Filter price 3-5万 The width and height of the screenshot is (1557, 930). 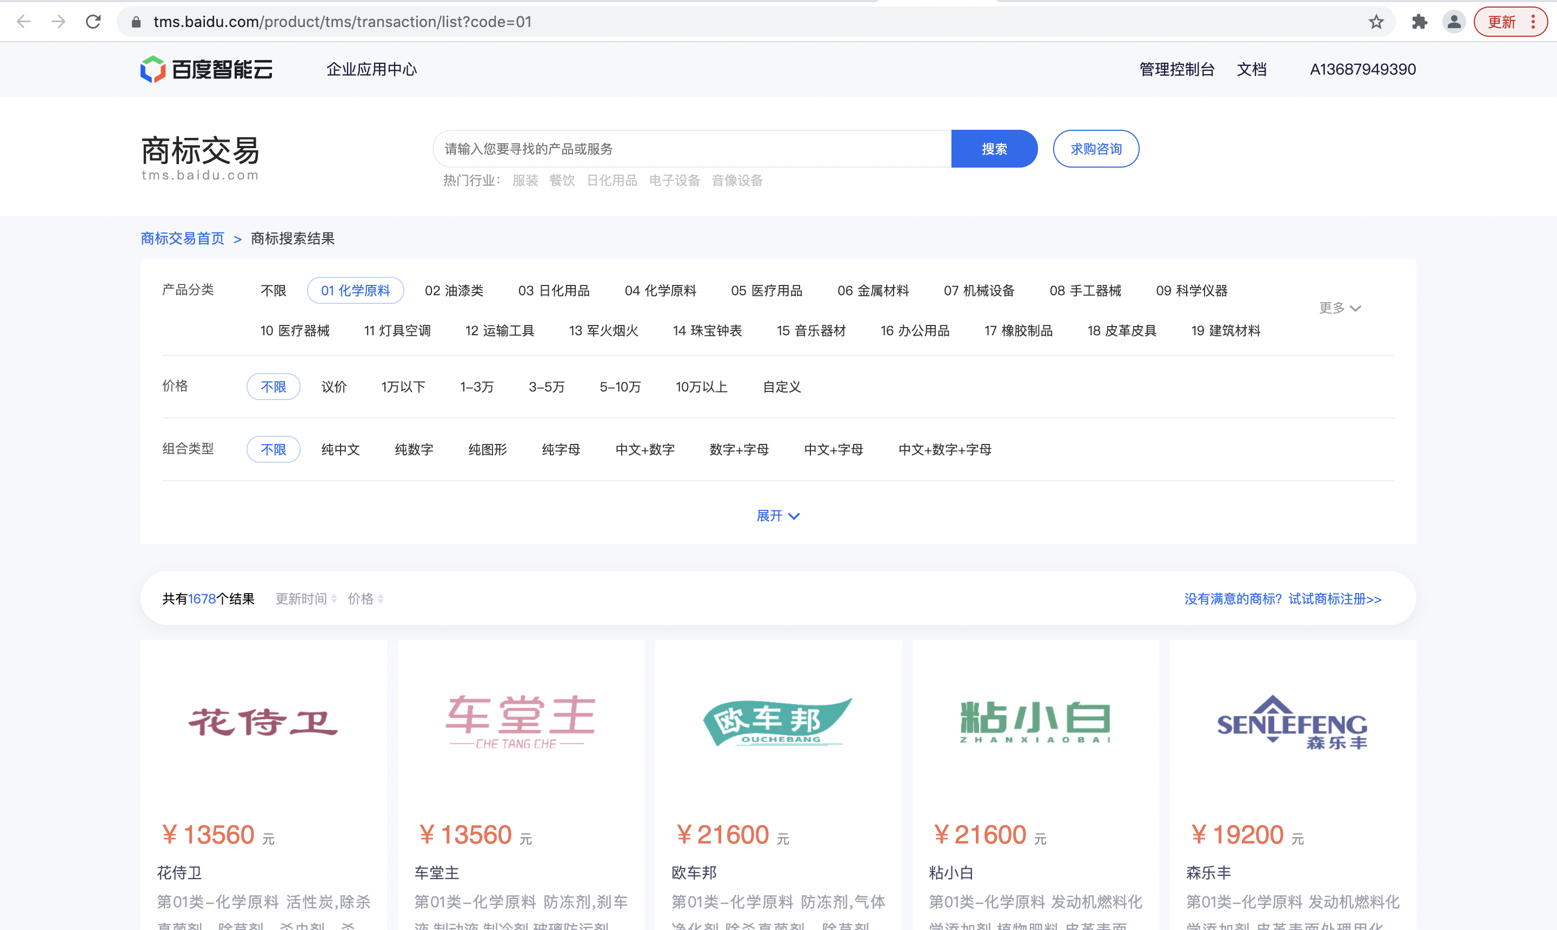point(547,387)
